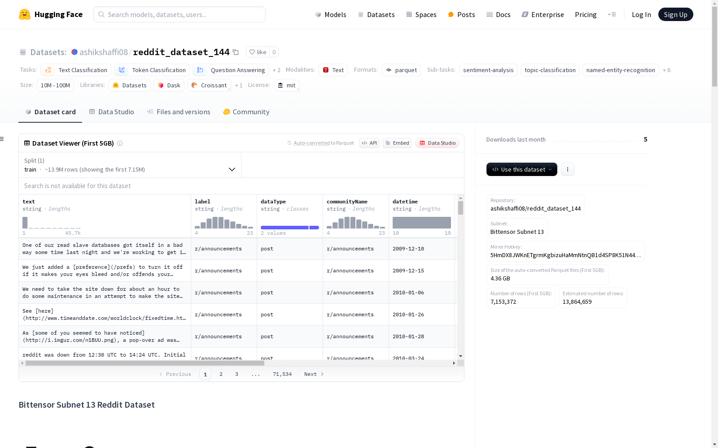718x448 pixels.
Task: Open Docs in the top navigation
Action: click(498, 14)
